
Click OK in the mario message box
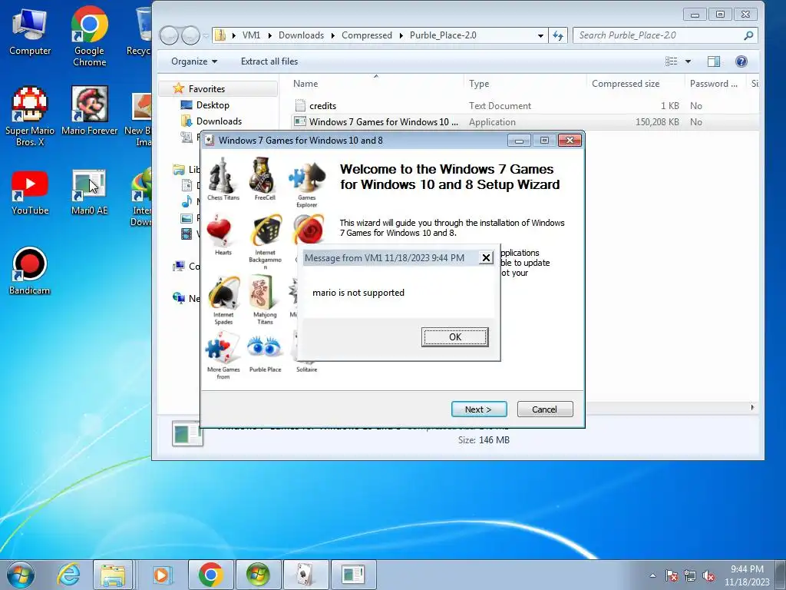[454, 337]
